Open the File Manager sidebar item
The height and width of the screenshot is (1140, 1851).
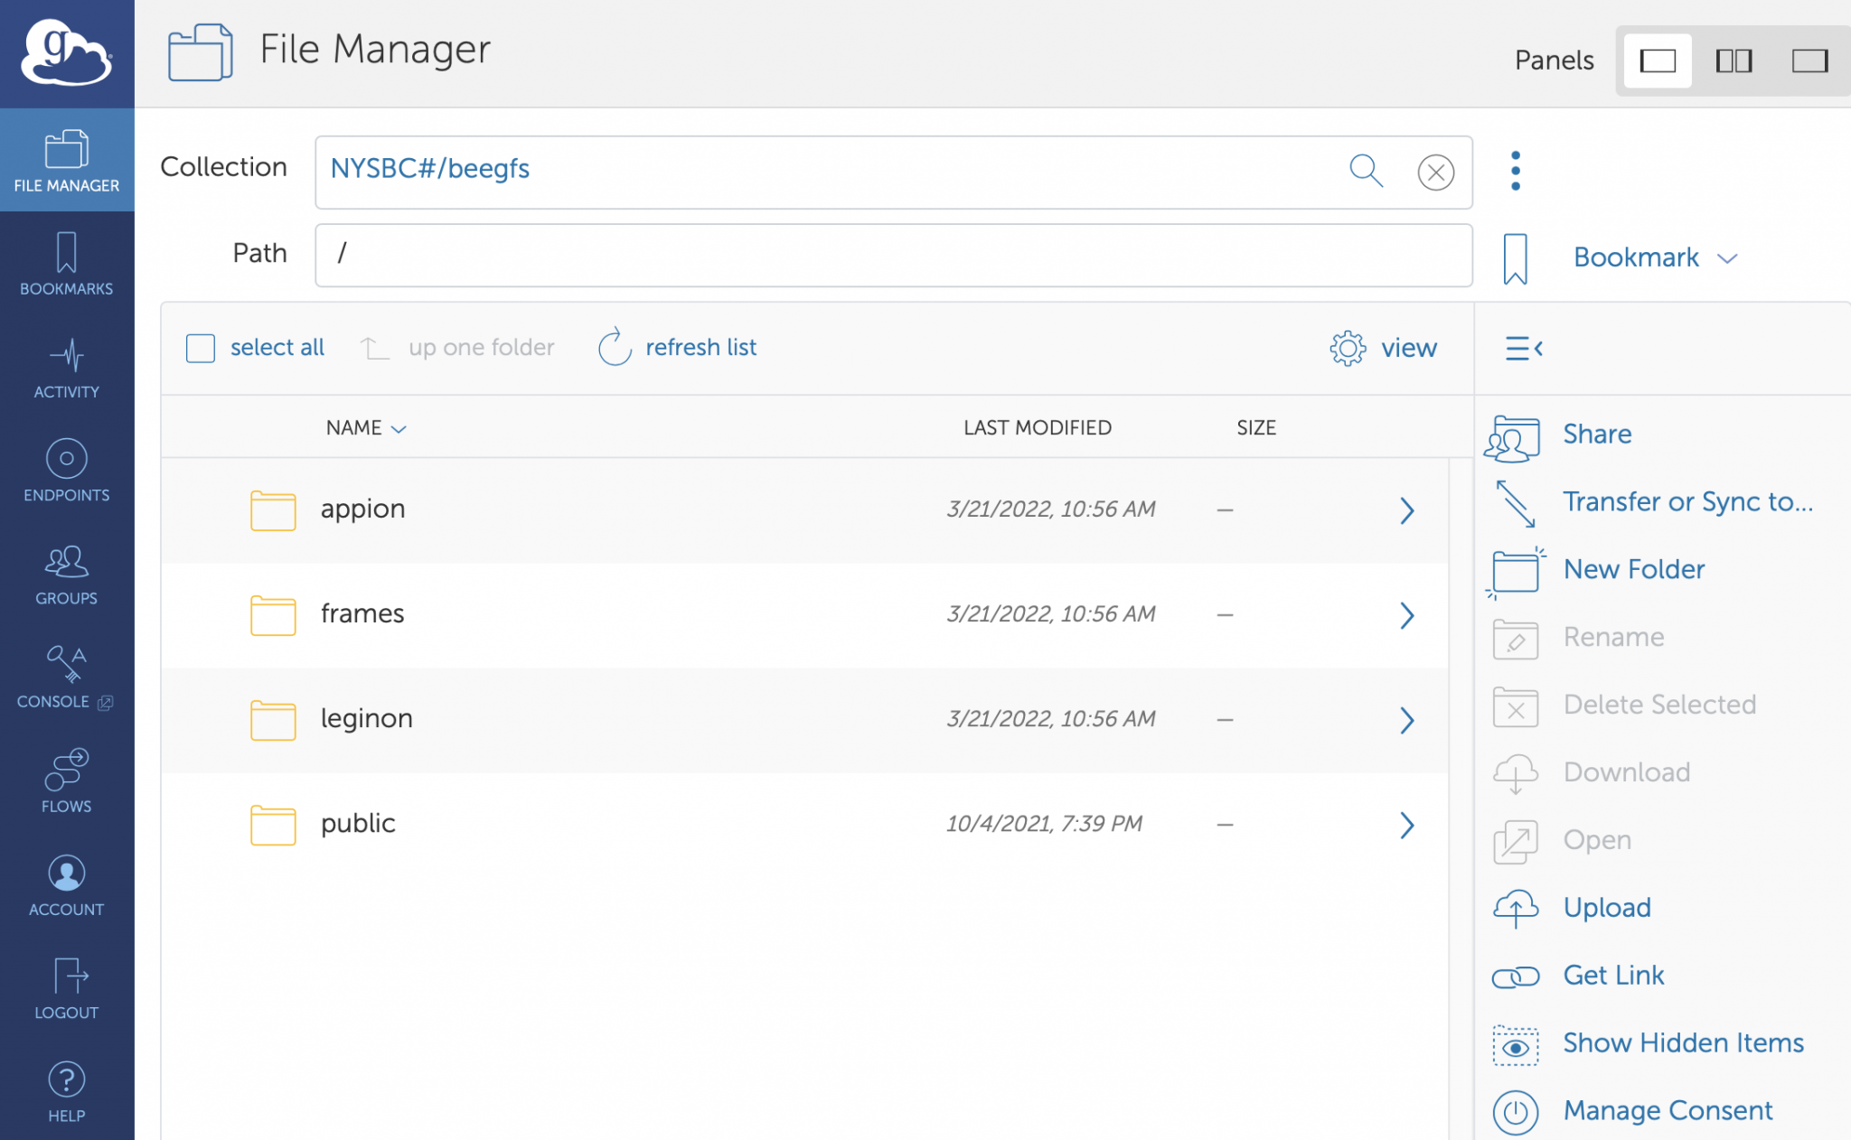67,161
